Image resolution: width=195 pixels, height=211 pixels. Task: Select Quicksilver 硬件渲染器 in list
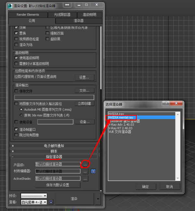coord(142,121)
